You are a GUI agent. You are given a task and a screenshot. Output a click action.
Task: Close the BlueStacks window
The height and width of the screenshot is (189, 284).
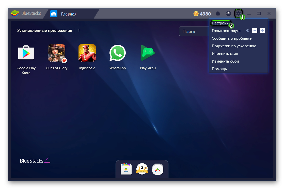269,13
